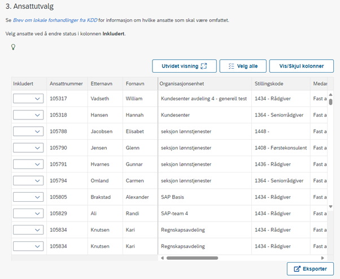Select the 1364 - Seniorrådgiver cell for Hansen
Viewport: 340px width, 279px height.
point(281,115)
